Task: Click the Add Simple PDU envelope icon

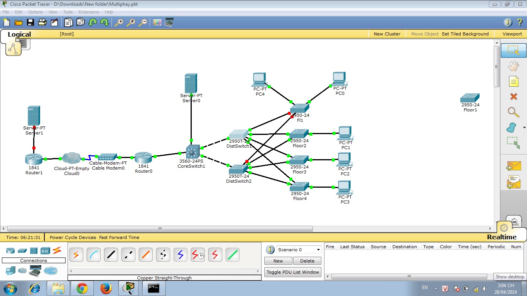Action: (513, 166)
